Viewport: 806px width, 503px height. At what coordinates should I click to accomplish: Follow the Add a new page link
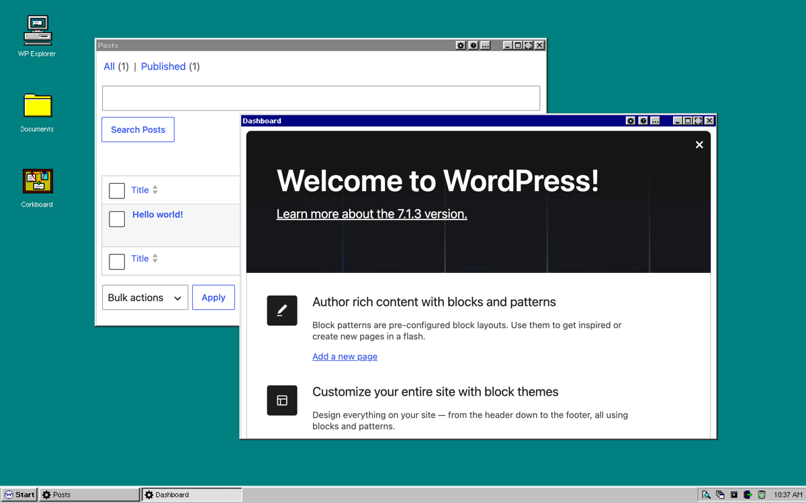(345, 357)
